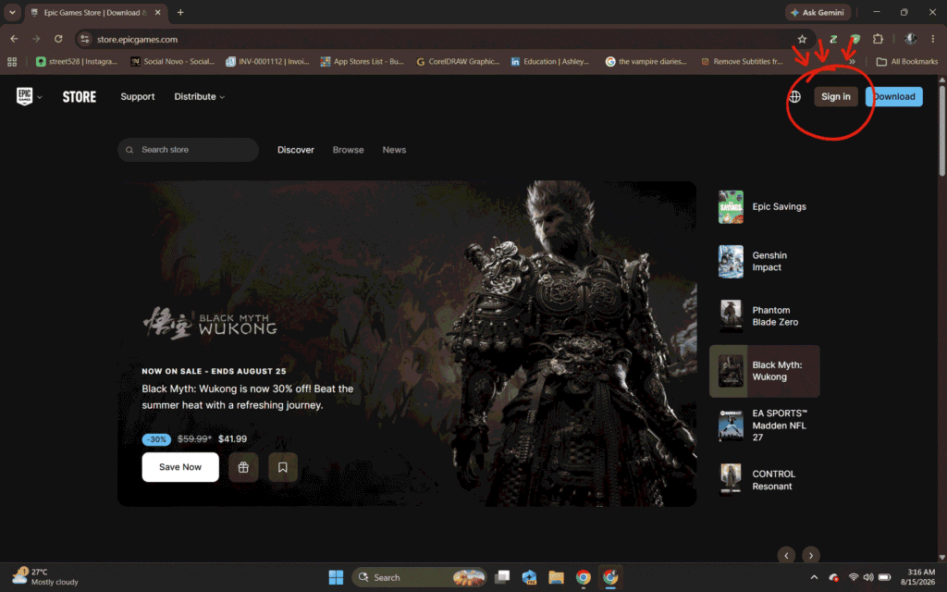Click the Epic Games logo
The image size is (947, 592).
tap(24, 96)
